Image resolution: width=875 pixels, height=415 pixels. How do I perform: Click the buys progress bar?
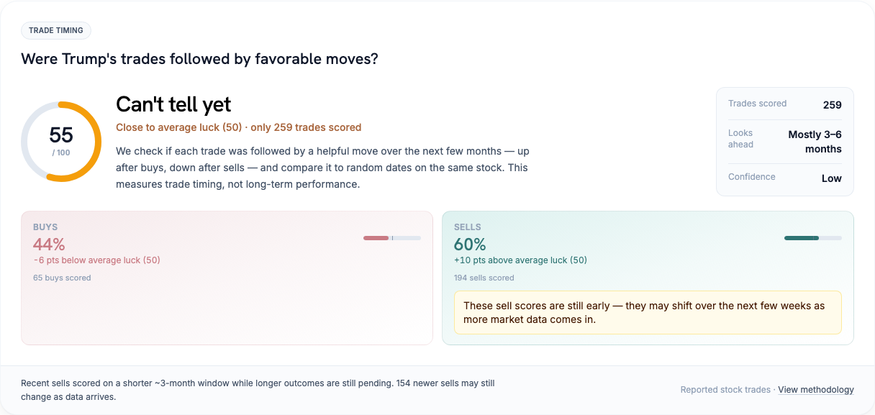(x=392, y=238)
